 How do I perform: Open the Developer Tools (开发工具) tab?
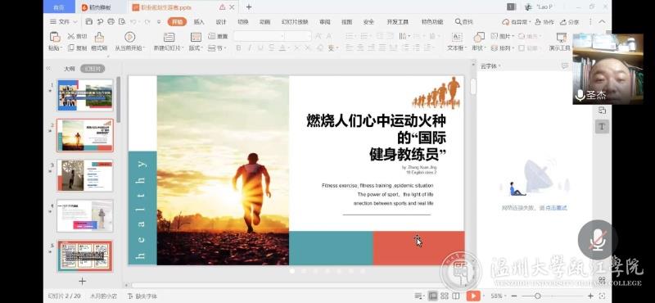pyautogui.click(x=397, y=22)
